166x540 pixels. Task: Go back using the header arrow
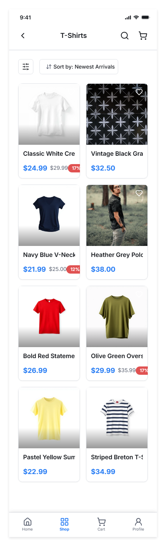pyautogui.click(x=23, y=36)
